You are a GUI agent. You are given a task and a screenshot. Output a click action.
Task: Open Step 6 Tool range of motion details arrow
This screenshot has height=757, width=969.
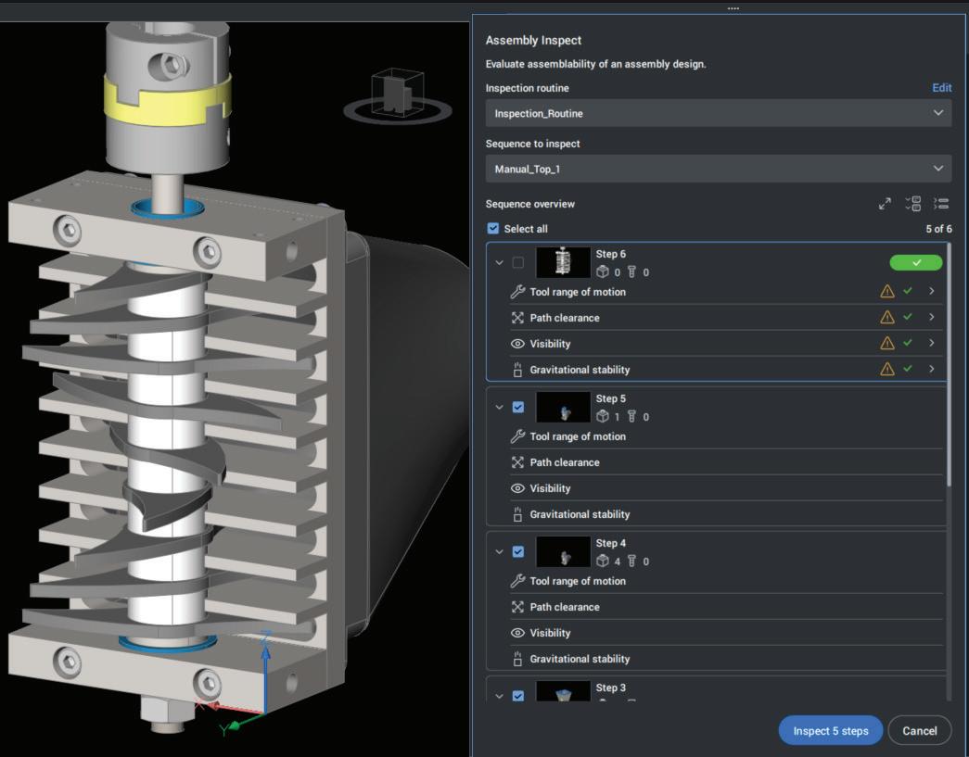click(931, 291)
